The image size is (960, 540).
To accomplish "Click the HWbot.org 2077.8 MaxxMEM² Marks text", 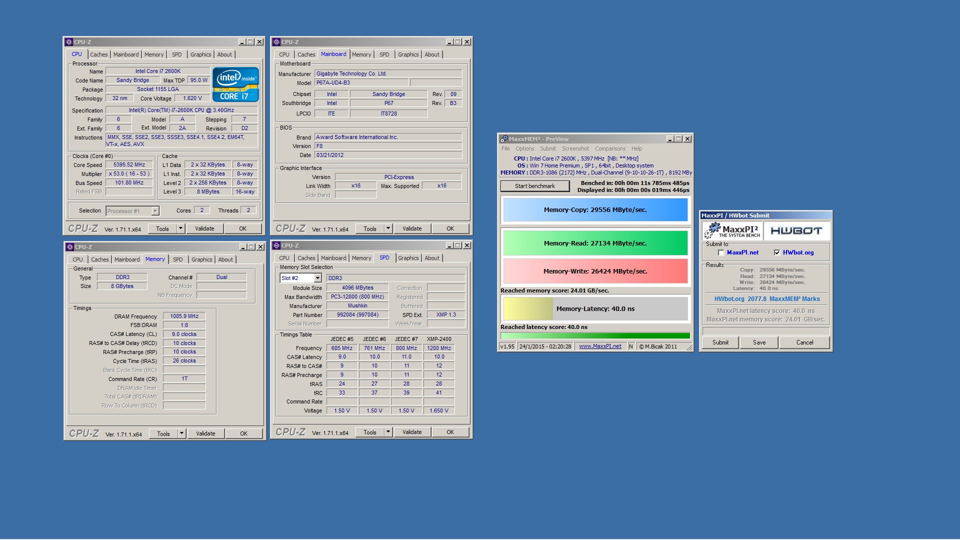I will (x=766, y=299).
